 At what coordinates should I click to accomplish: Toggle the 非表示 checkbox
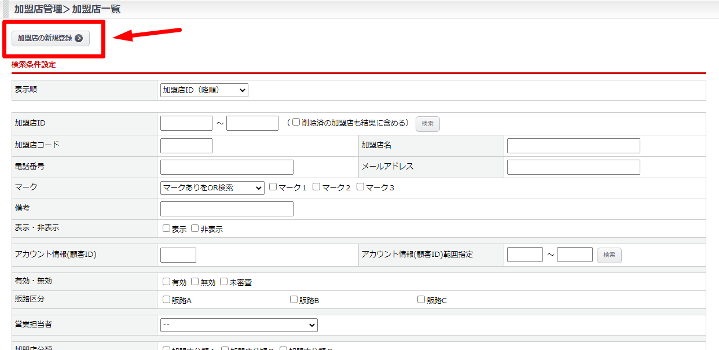tap(195, 229)
